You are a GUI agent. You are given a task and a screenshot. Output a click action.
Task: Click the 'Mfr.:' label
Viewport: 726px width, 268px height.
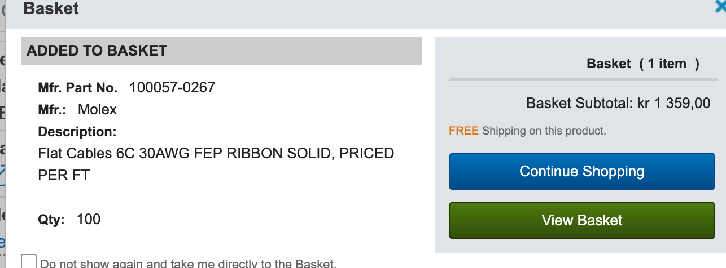point(52,110)
